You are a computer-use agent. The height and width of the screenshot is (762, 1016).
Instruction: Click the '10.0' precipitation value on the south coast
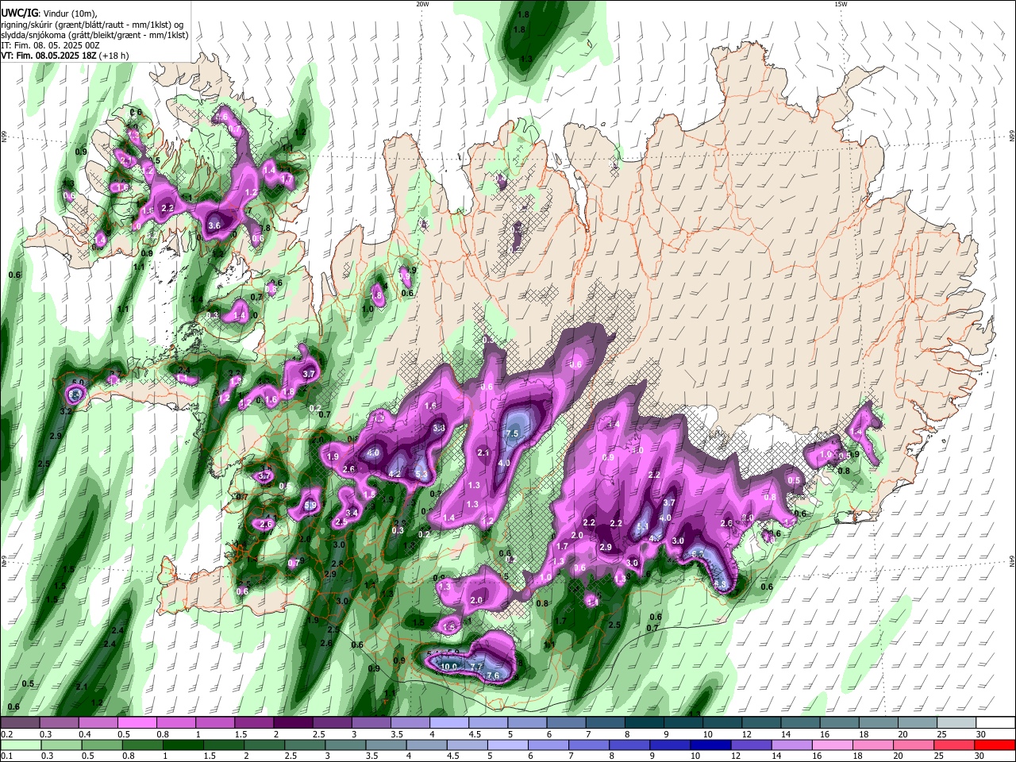[448, 667]
